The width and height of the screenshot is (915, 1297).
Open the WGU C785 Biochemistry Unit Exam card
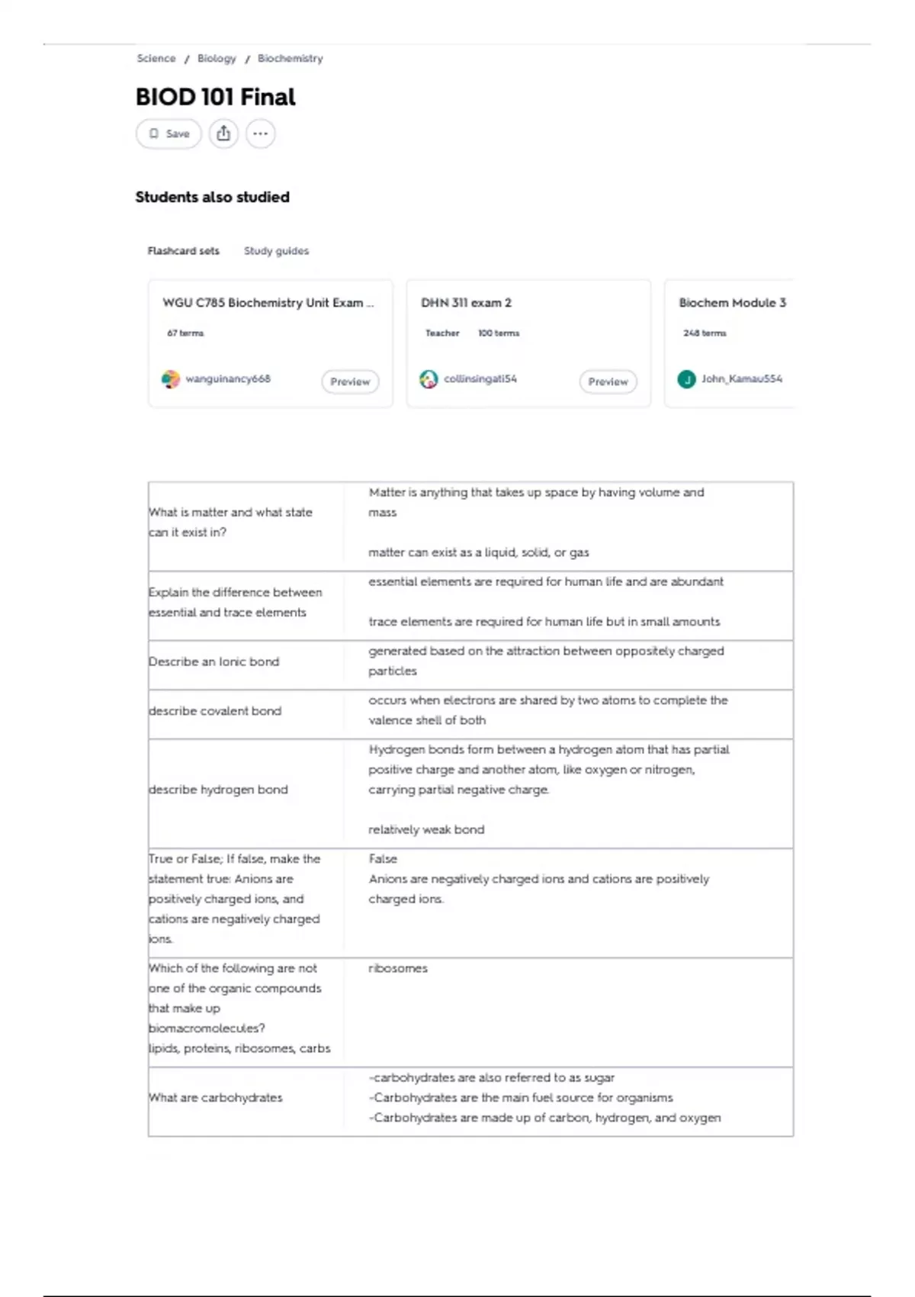270,343
